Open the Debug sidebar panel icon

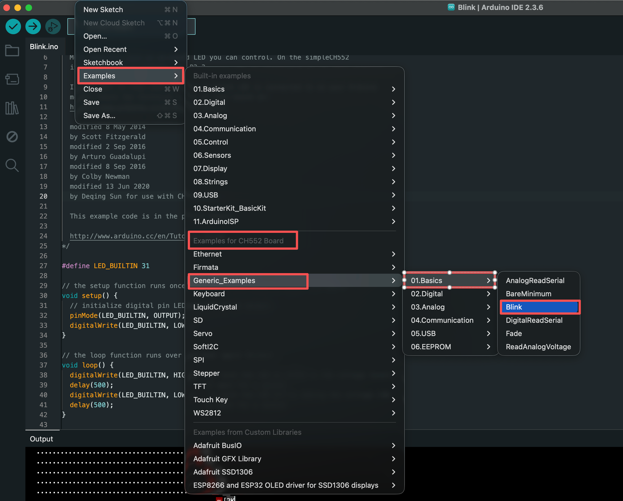12,137
